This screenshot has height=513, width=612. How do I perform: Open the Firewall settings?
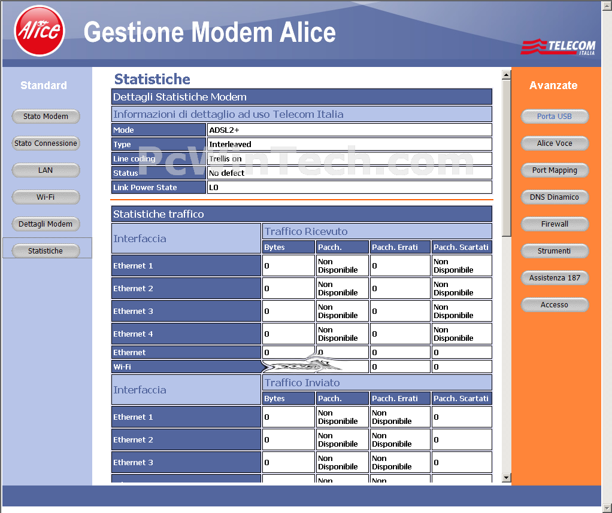point(555,224)
